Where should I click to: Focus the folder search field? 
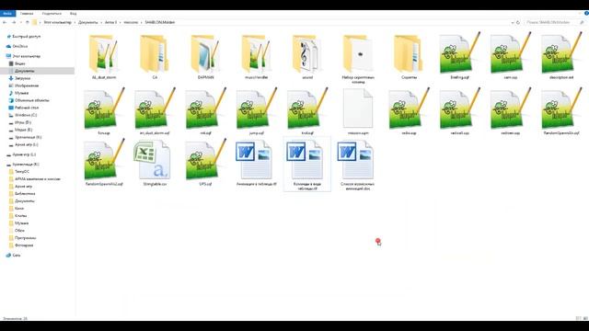pyautogui.click(x=554, y=22)
